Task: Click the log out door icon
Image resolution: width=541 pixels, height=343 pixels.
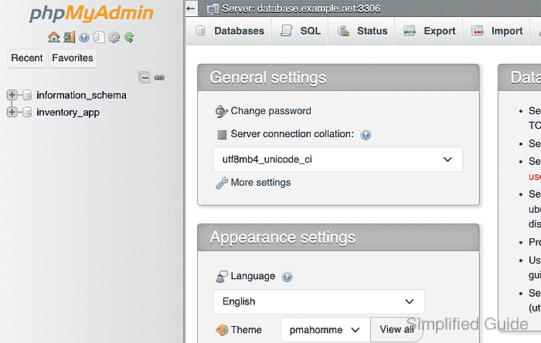Action: tap(69, 37)
